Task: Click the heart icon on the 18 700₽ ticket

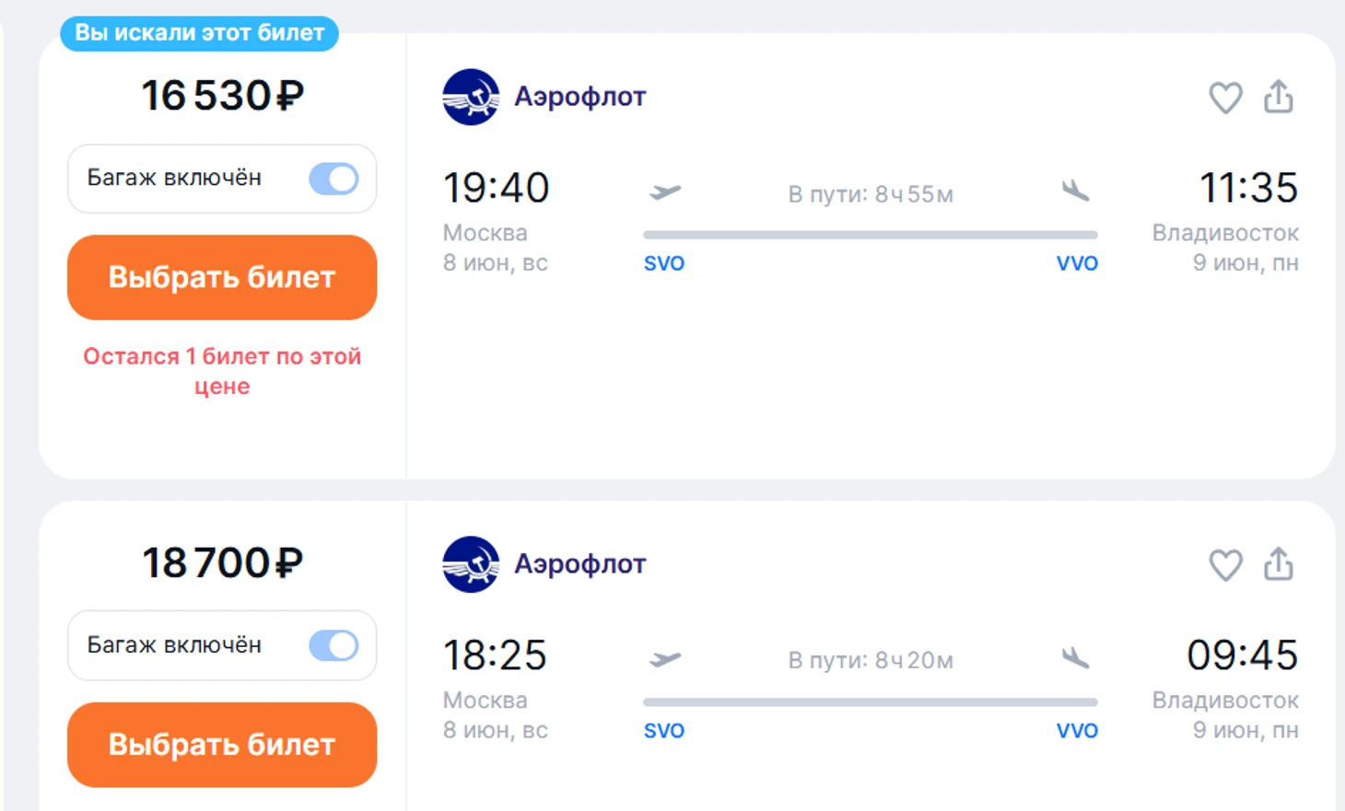Action: click(1225, 565)
